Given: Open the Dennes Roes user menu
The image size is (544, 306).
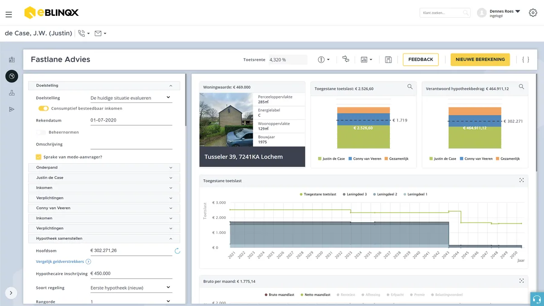Looking at the screenshot, I should [505, 13].
